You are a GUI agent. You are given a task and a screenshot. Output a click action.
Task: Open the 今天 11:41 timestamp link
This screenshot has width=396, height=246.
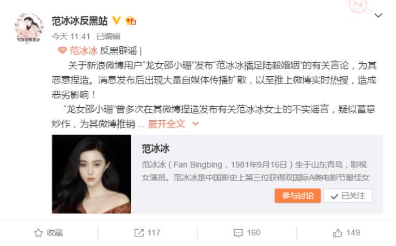(71, 37)
